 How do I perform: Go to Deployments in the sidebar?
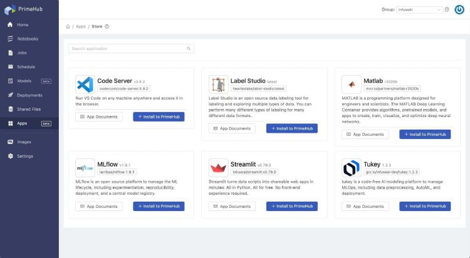[x=29, y=95]
